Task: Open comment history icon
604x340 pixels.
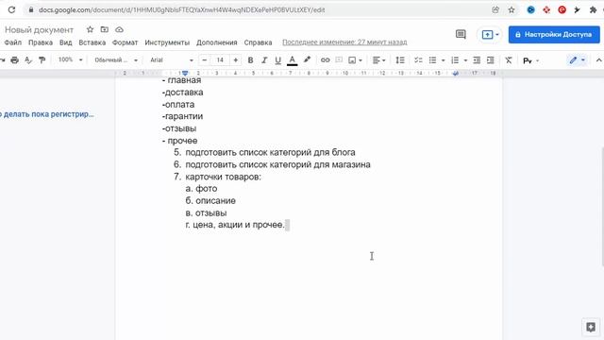Action: click(x=461, y=34)
